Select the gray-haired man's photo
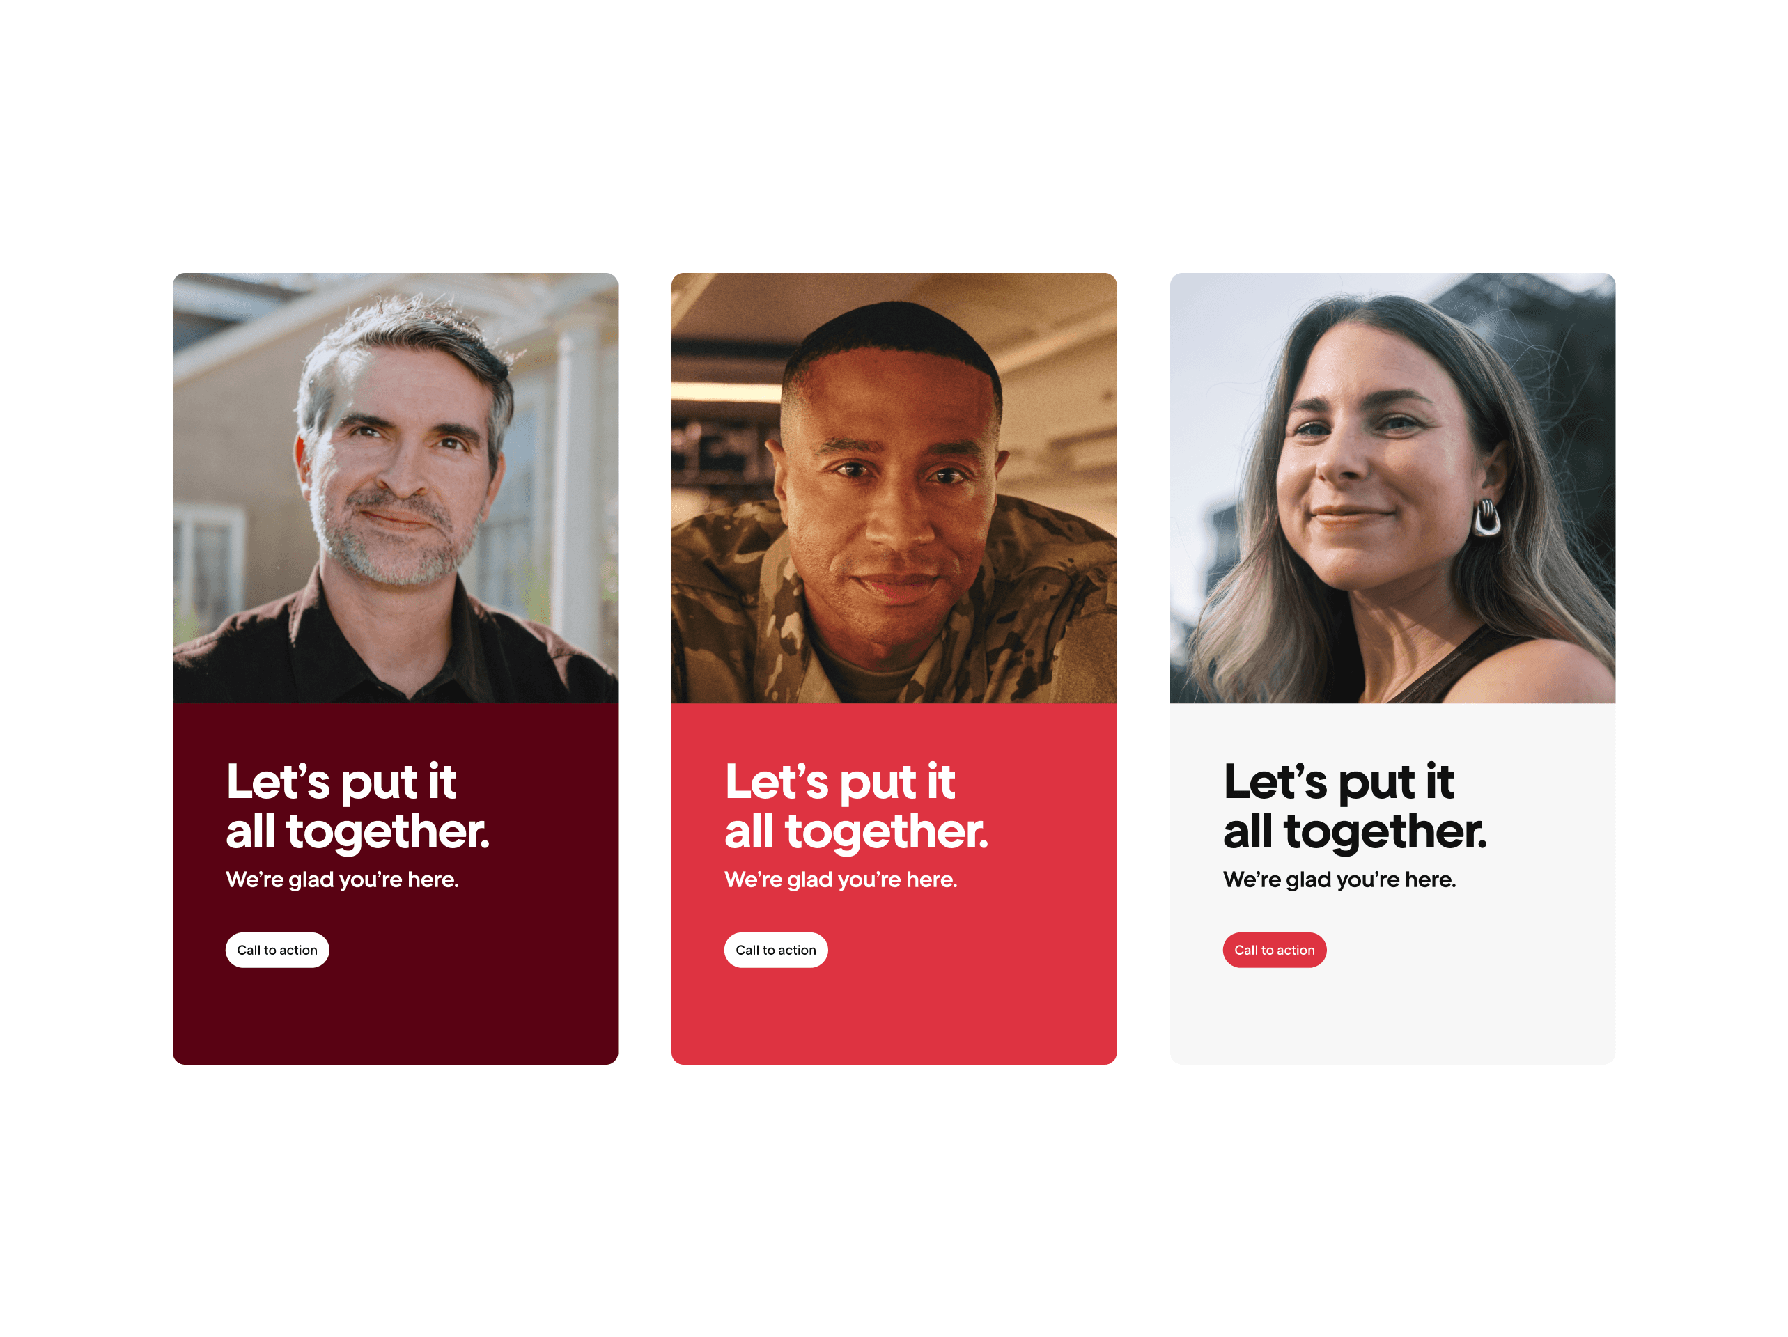Image resolution: width=1788 pixels, height=1337 pixels. 395,487
